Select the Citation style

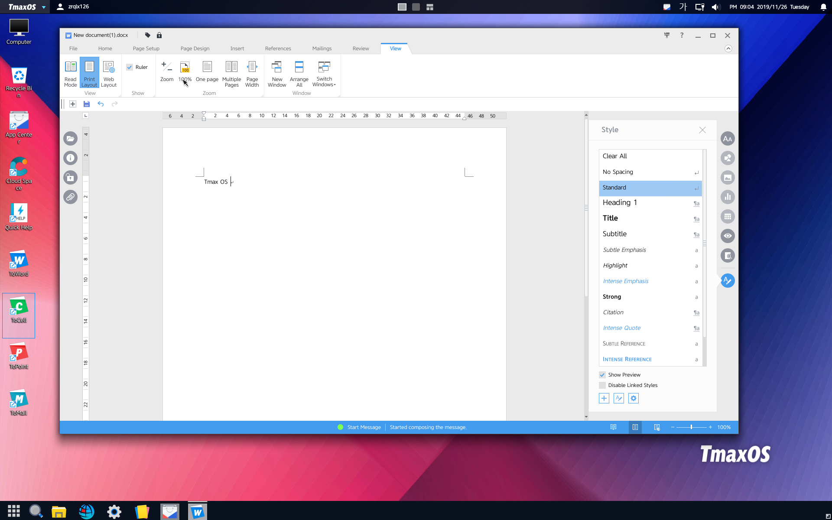tap(650, 312)
